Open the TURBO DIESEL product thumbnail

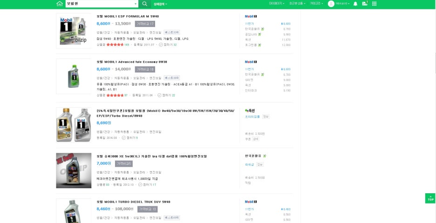(74, 211)
